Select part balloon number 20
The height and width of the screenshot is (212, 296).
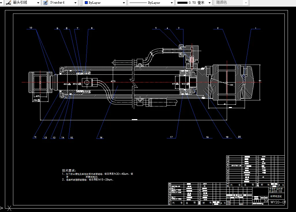click(239, 137)
